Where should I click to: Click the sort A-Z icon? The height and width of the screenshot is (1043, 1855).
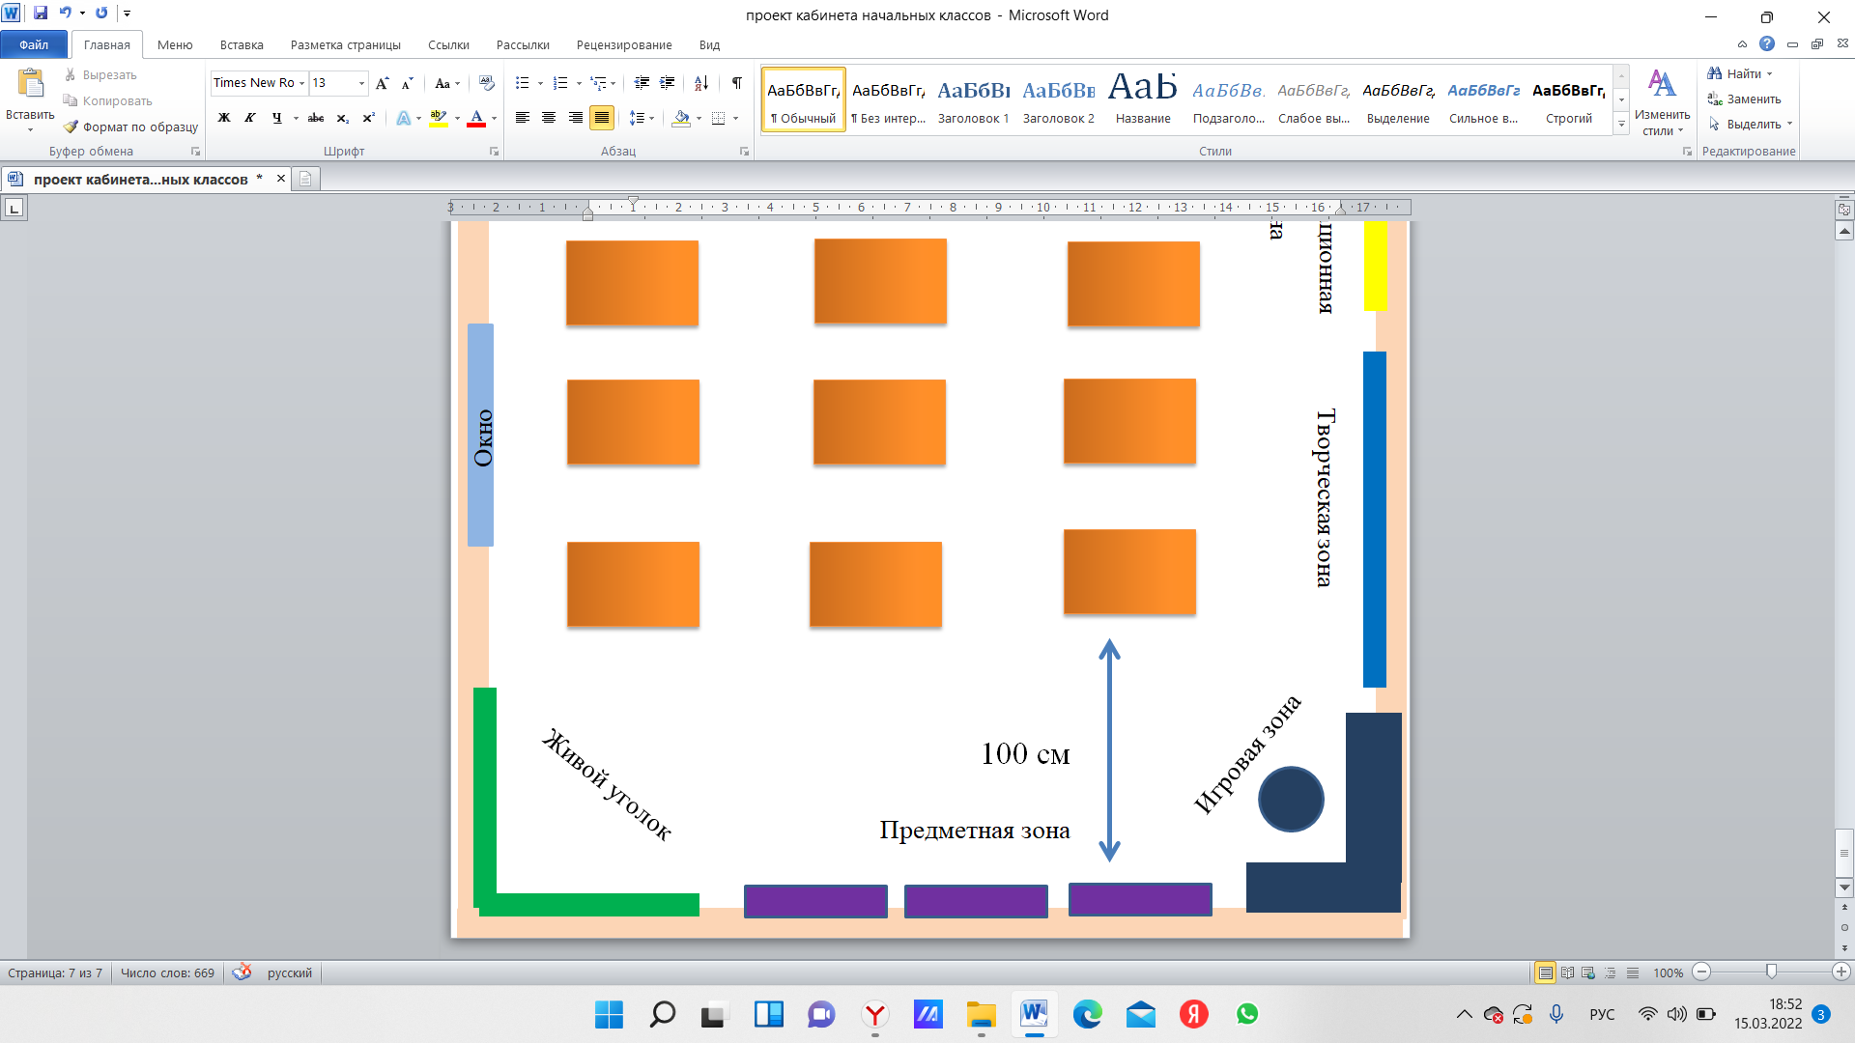701,83
